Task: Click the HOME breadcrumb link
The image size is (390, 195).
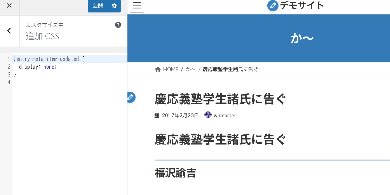Action: coord(171,69)
